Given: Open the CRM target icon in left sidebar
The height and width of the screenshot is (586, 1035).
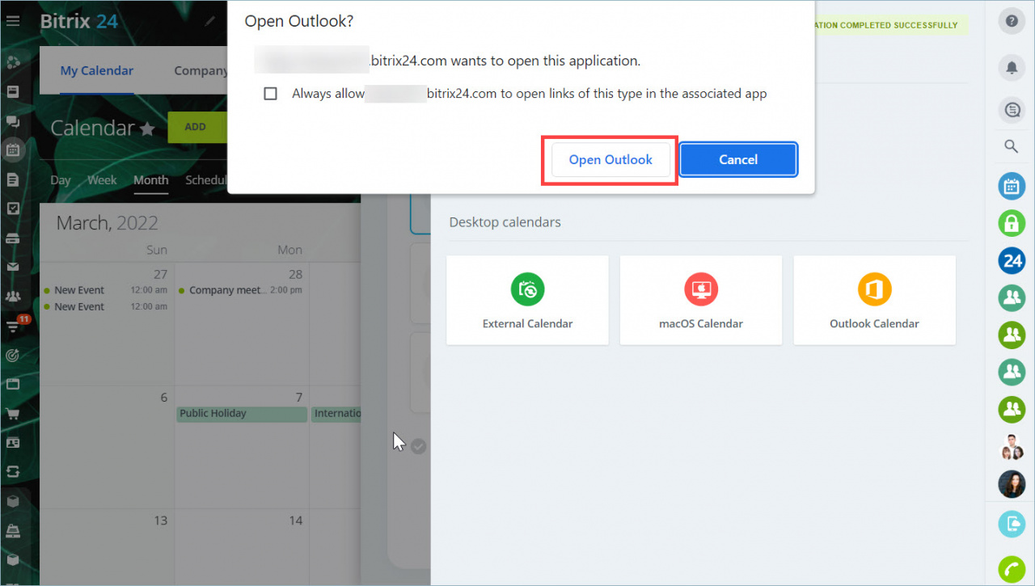Looking at the screenshot, I should click(x=13, y=355).
